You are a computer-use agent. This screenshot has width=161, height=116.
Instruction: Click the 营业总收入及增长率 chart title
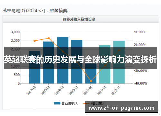[79, 19]
